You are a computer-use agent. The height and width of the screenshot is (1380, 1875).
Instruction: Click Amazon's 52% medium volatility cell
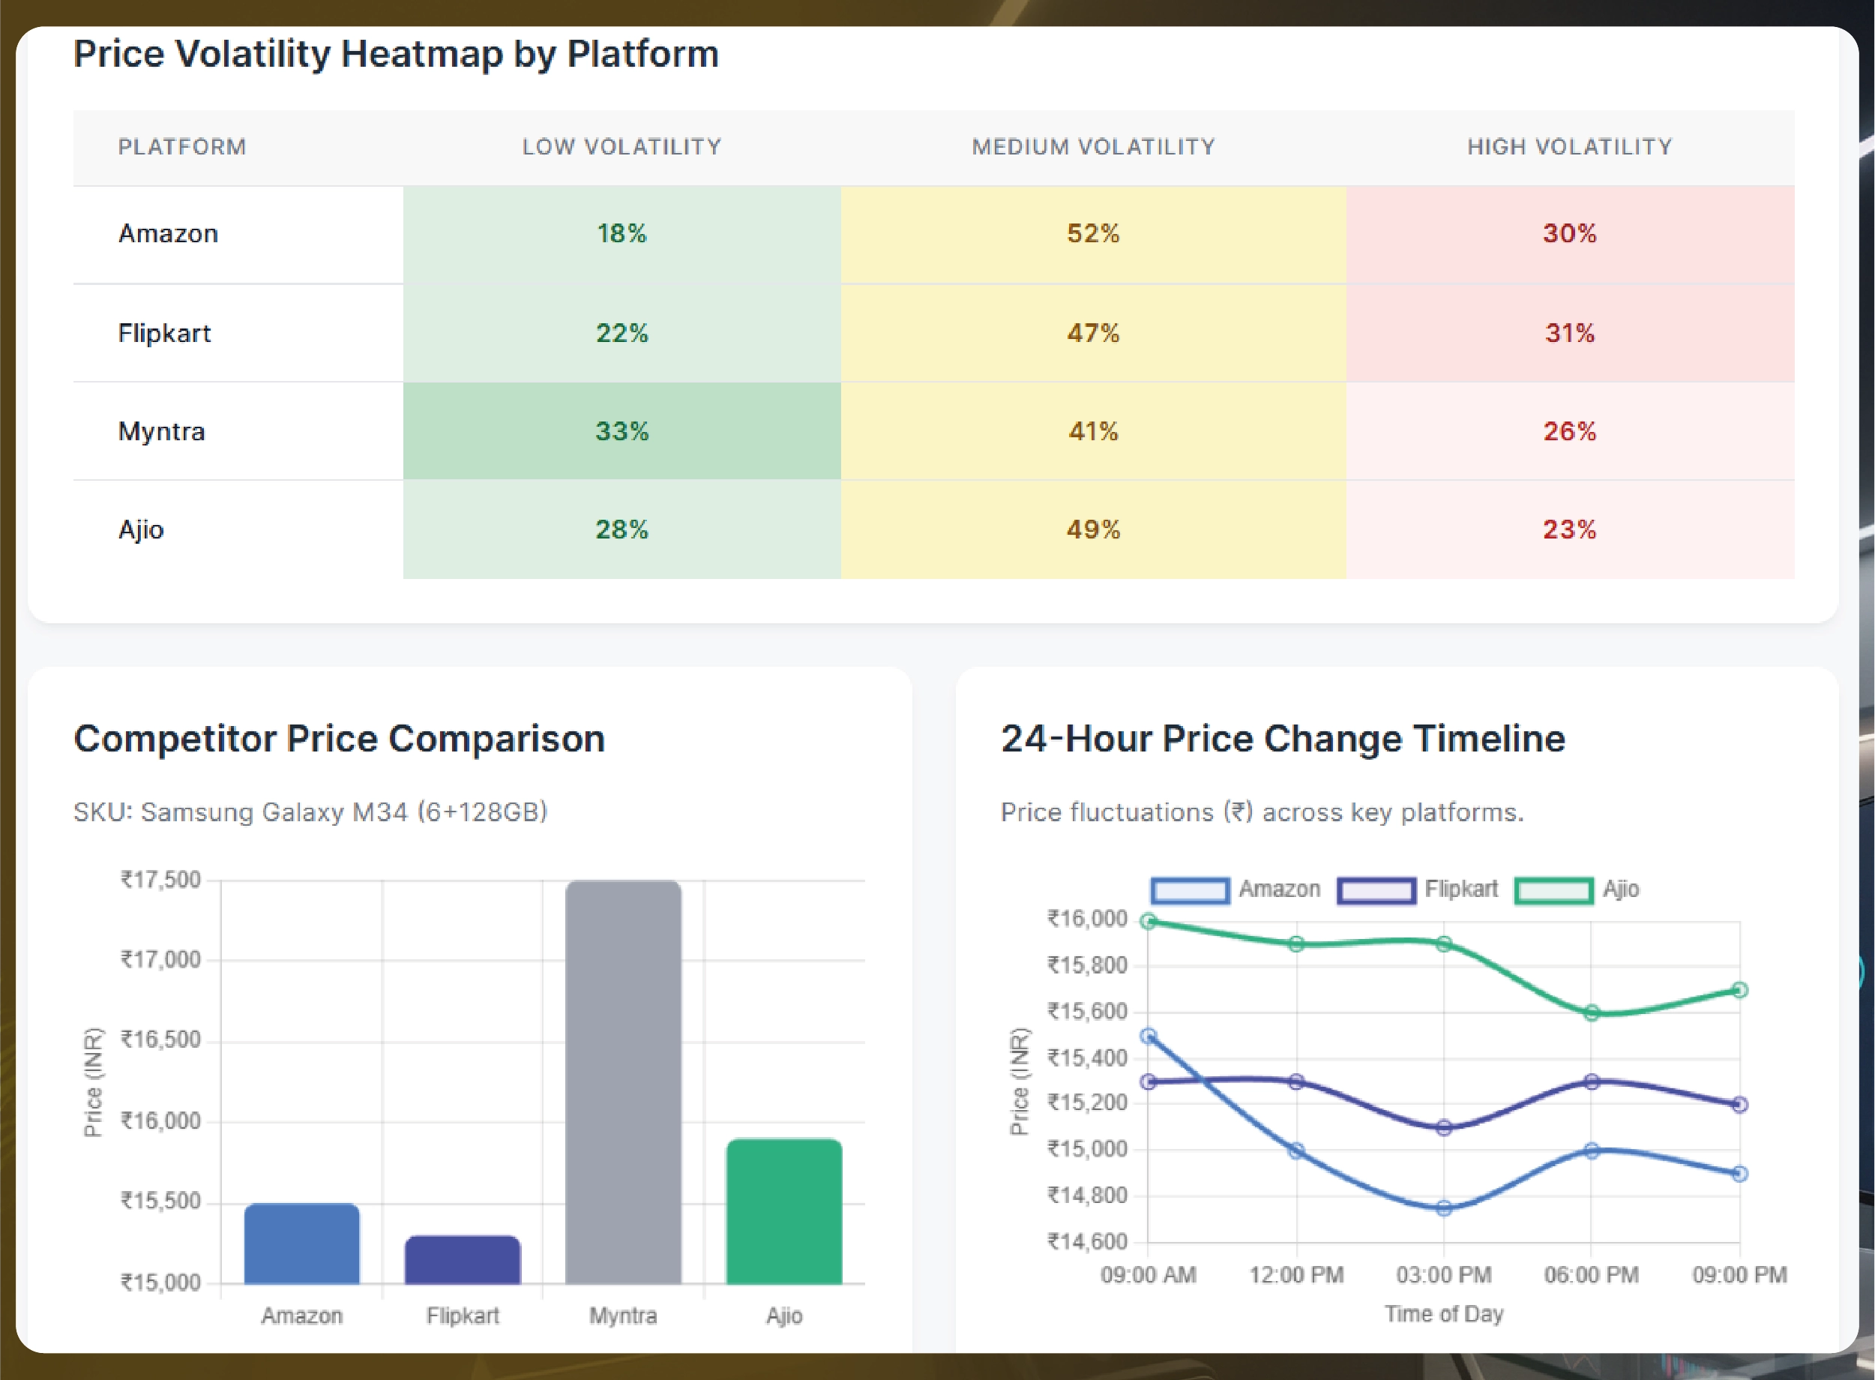(x=1093, y=234)
